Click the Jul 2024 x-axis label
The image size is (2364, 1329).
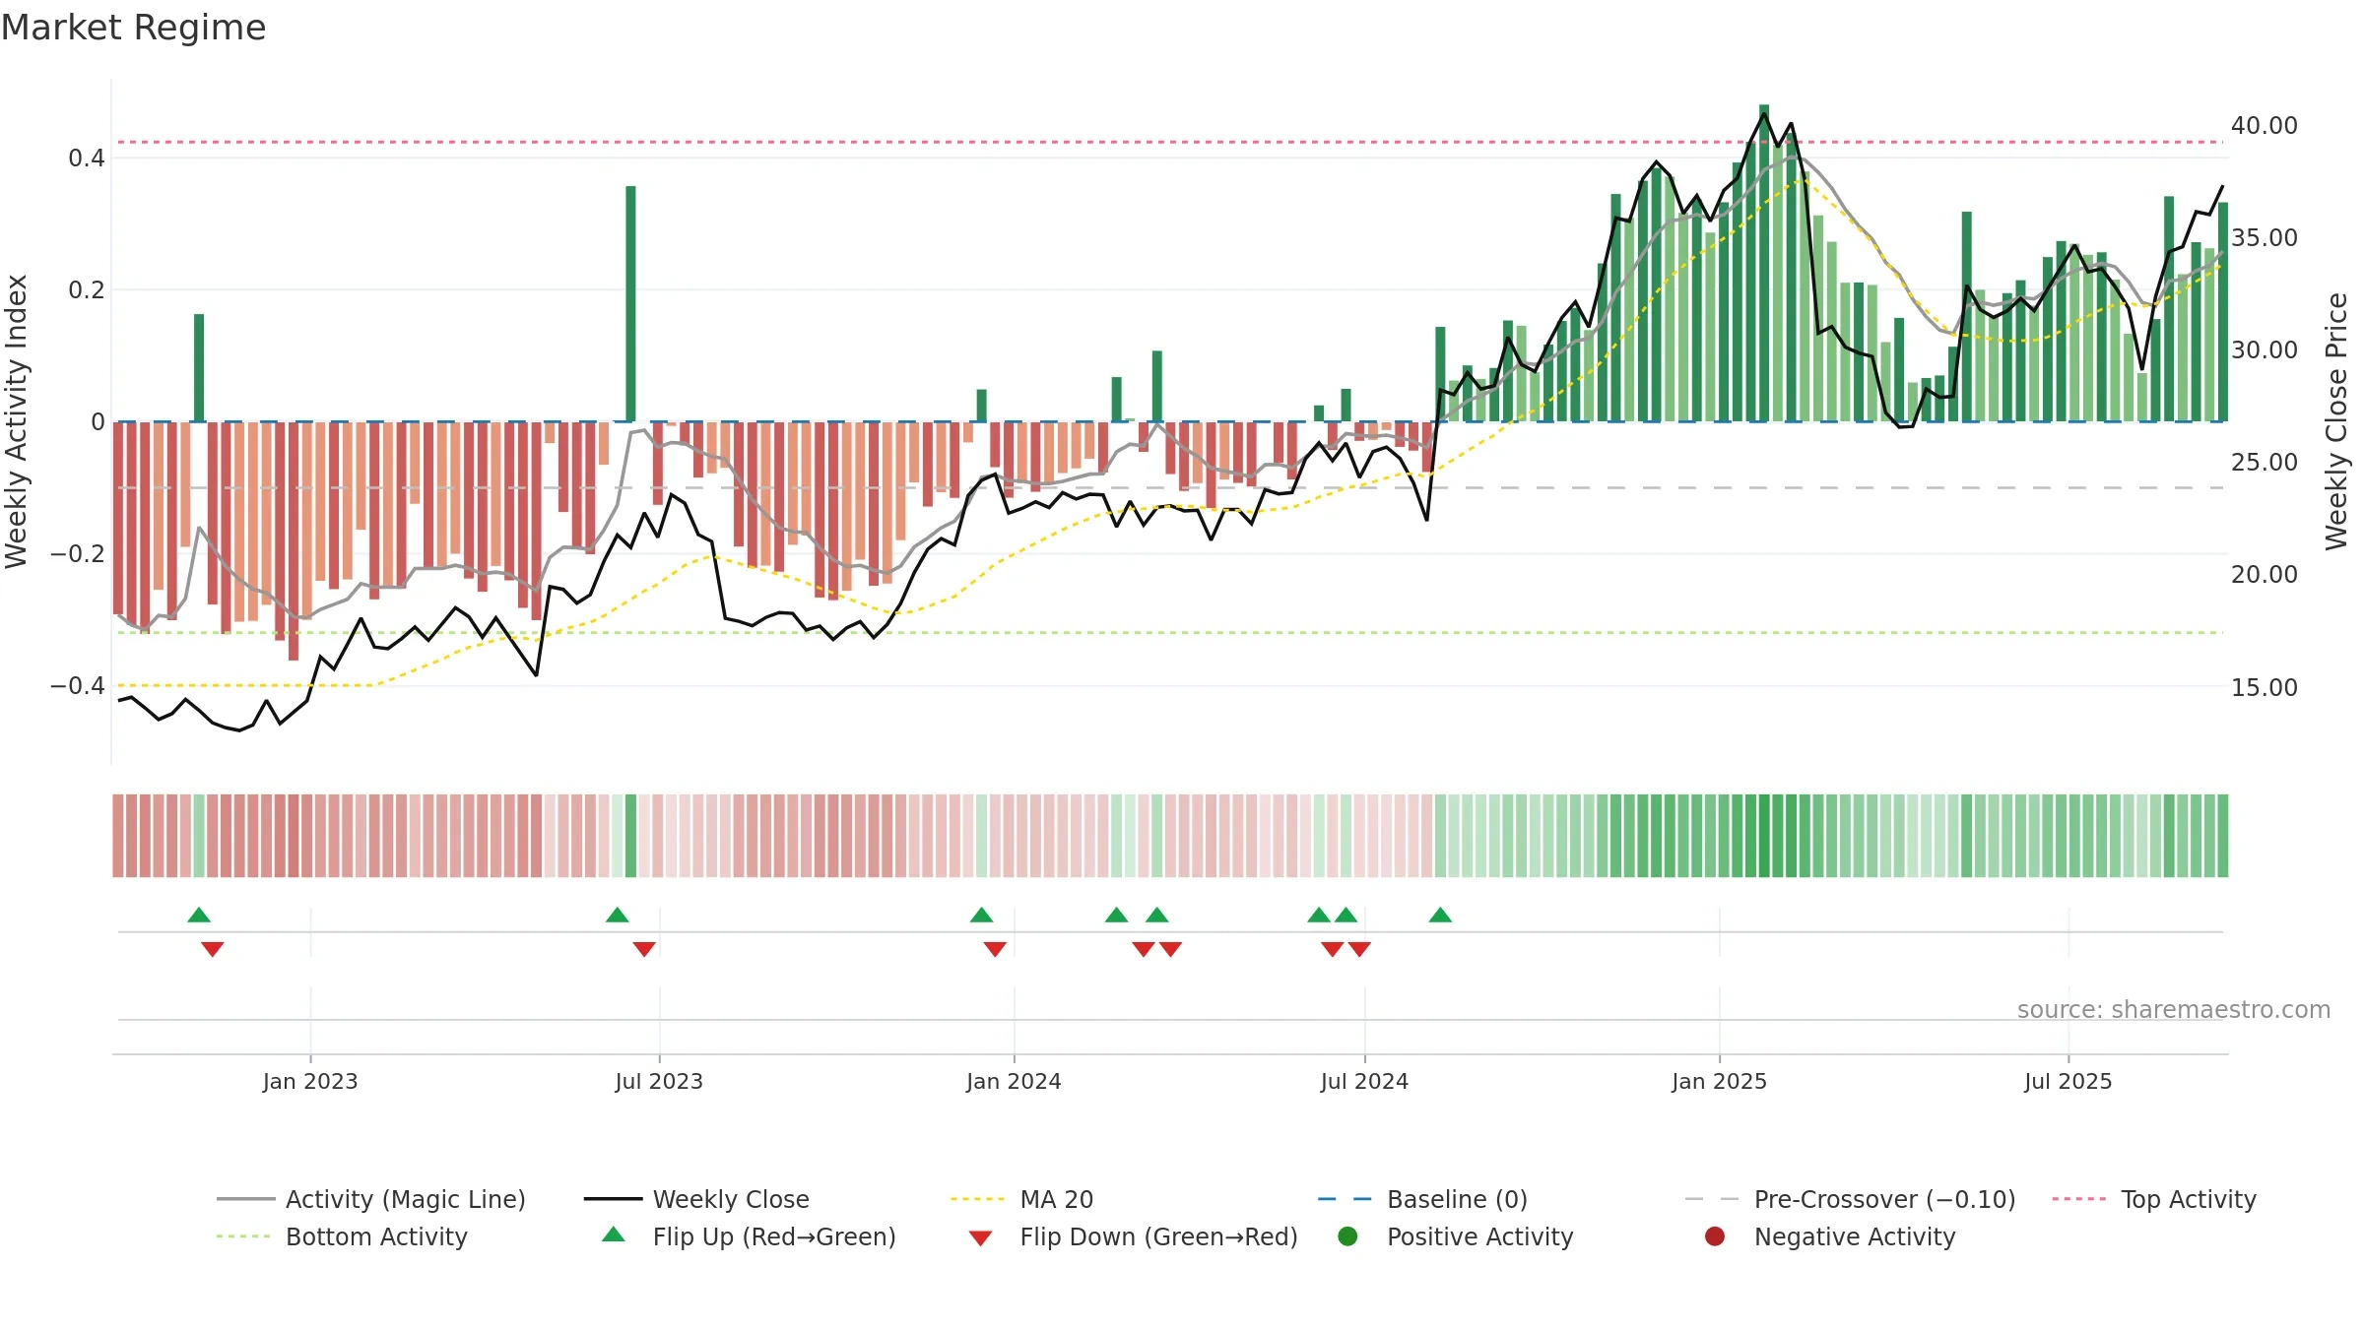tap(1364, 1081)
